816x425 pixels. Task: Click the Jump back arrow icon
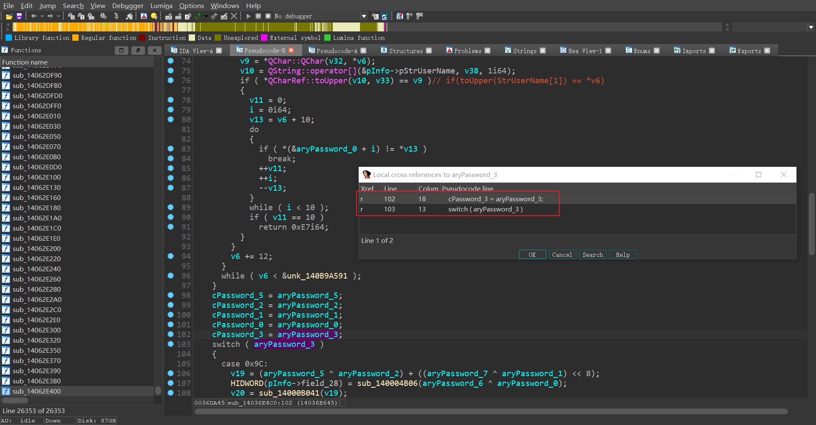34,16
